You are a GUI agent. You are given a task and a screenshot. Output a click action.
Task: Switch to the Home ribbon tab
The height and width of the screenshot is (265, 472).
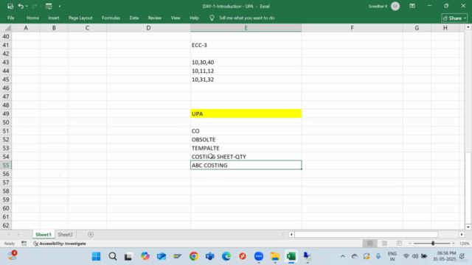coord(32,18)
